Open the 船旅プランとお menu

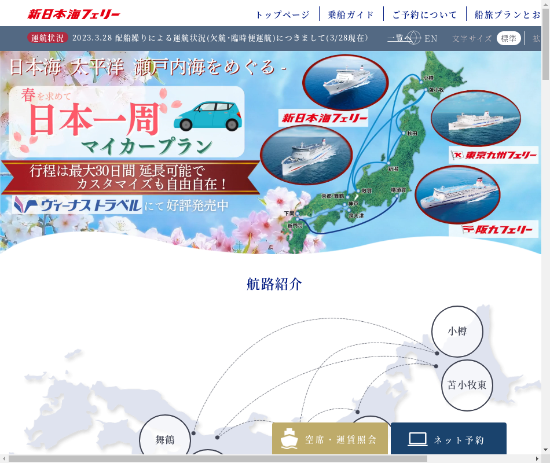pos(507,14)
